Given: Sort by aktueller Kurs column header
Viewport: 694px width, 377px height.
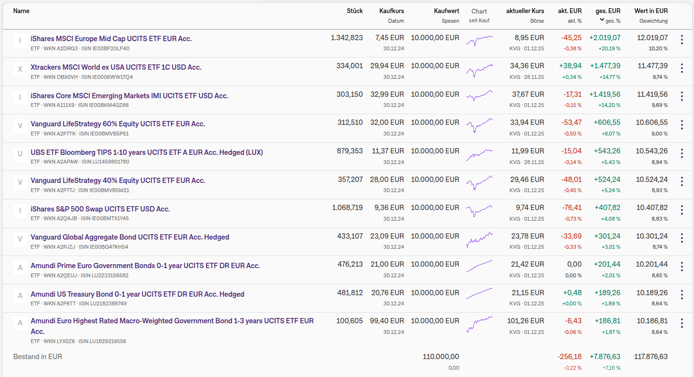Looking at the screenshot, I should 525,11.
